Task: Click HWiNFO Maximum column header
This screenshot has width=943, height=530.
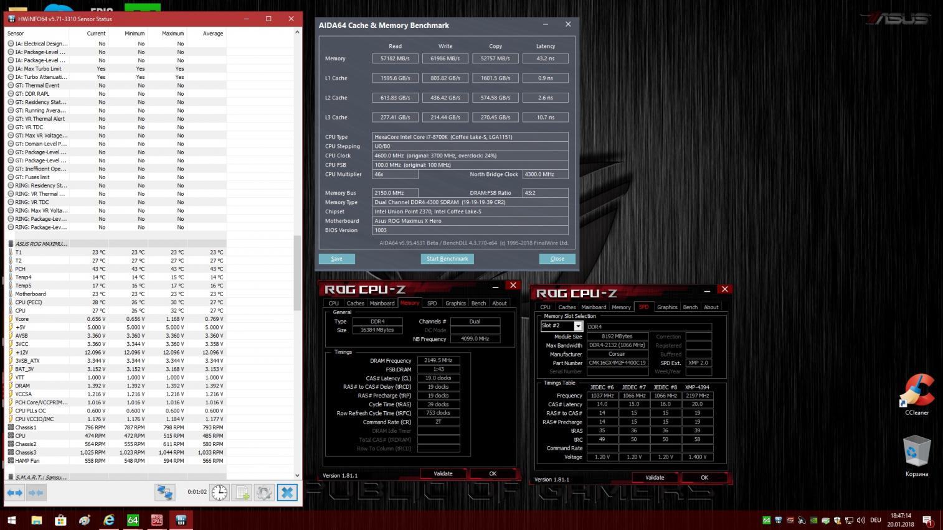Action: pyautogui.click(x=167, y=34)
